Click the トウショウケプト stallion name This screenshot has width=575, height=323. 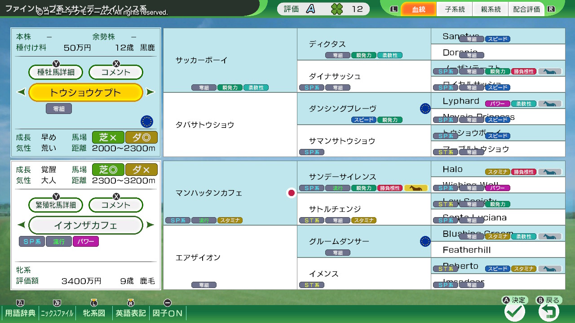86,92
